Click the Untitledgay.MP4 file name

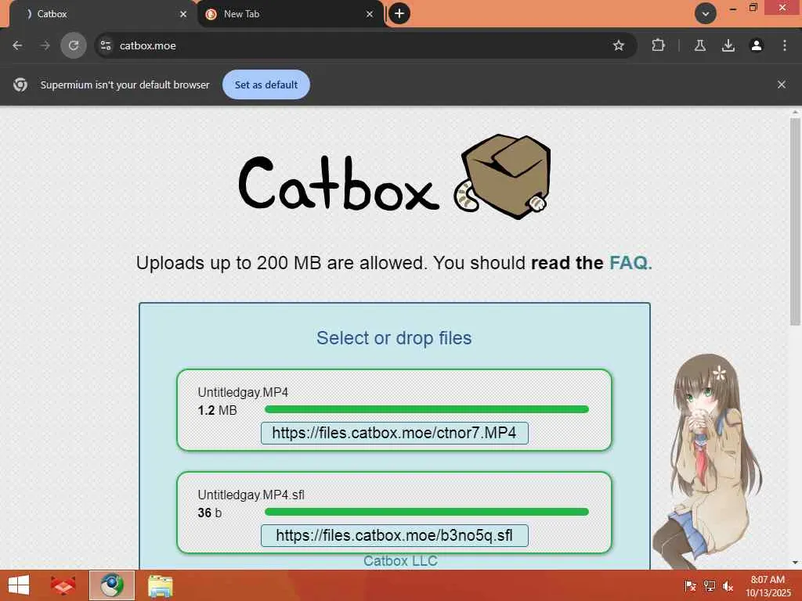[243, 392]
